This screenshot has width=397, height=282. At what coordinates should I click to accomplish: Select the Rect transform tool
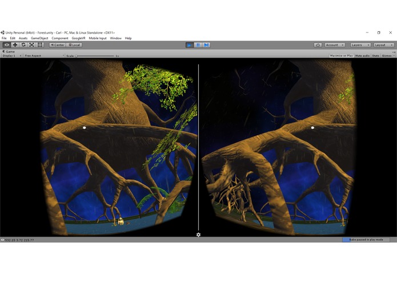(x=40, y=45)
